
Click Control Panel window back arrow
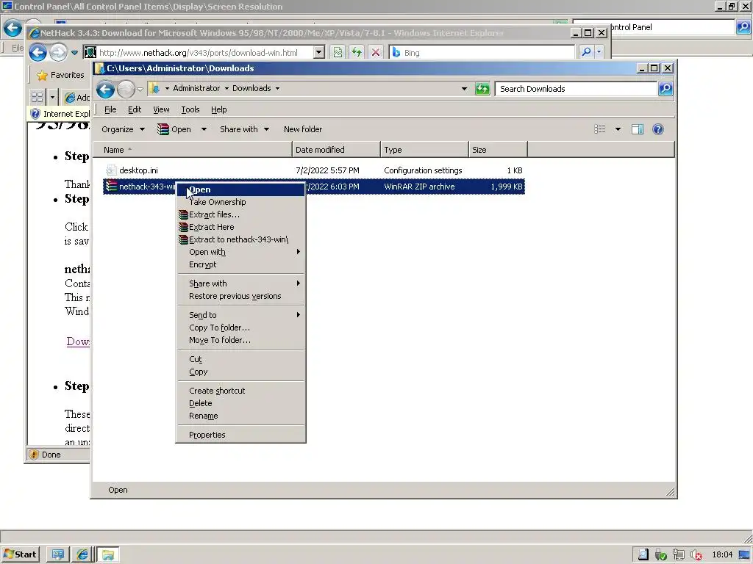pos(13,27)
